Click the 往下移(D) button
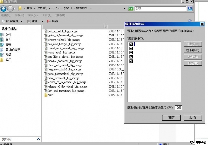This screenshot has height=145, width=208. click(193, 50)
